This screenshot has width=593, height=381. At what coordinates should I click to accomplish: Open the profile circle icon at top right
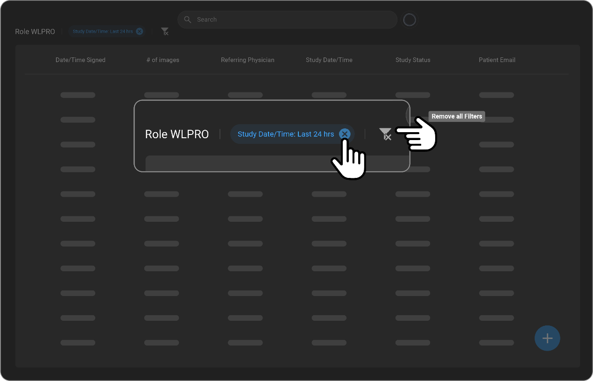pos(409,20)
